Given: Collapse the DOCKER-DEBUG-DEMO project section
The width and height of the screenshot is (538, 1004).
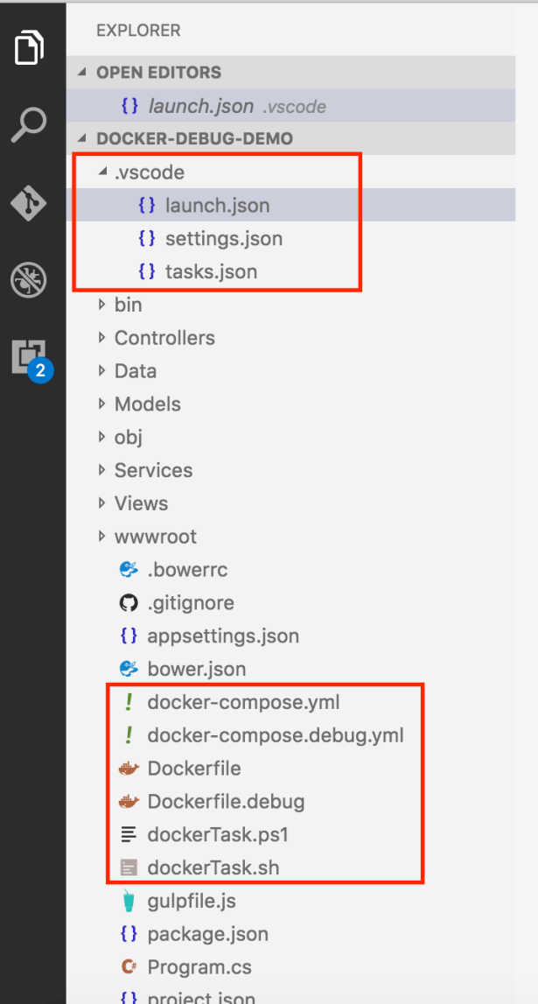Looking at the screenshot, I should [84, 139].
